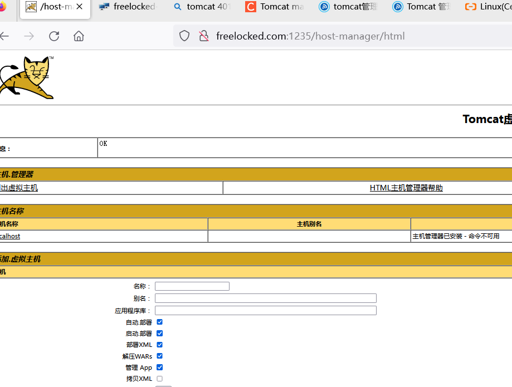Click the OK message text
This screenshot has width=512, height=387.
(103, 144)
